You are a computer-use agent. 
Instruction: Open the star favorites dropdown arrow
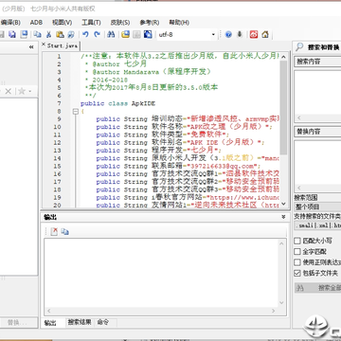pos(30,92)
